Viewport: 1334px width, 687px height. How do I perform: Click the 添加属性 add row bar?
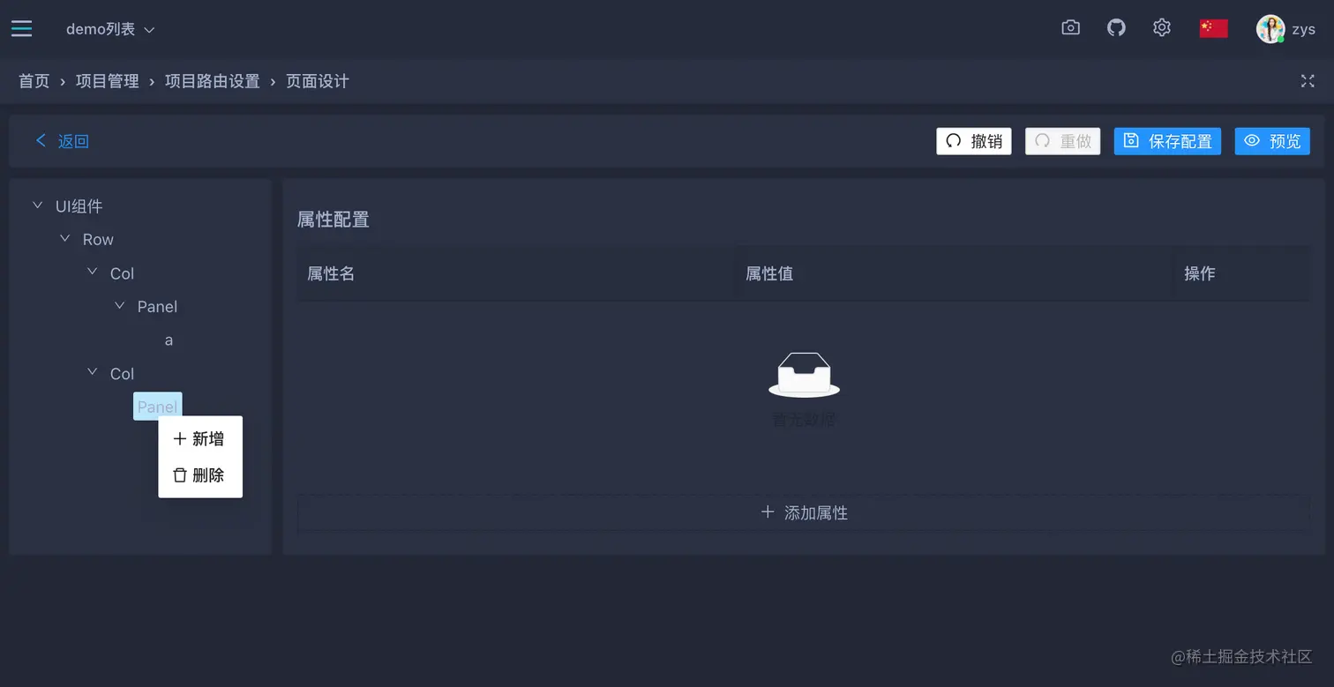click(x=804, y=512)
